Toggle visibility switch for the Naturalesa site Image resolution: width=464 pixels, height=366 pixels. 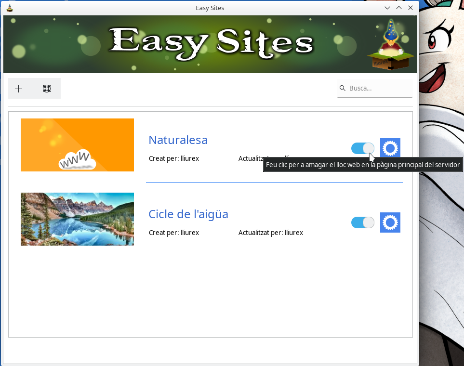[x=362, y=148]
